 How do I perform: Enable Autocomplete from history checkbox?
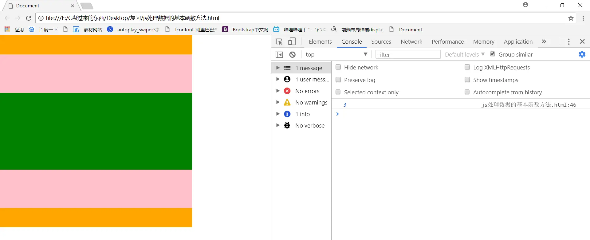click(x=467, y=92)
